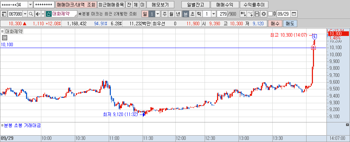This screenshot has height=142, width=350.
Task: Click the 대화제약 chart title label
Action: pos(14,31)
